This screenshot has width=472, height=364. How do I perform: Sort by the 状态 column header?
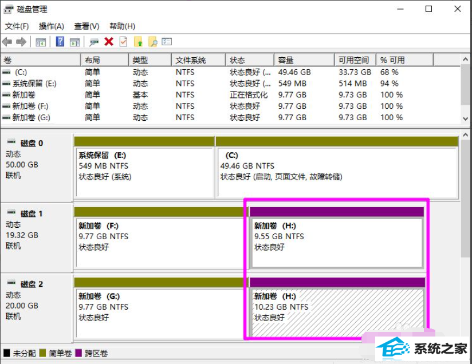point(250,60)
